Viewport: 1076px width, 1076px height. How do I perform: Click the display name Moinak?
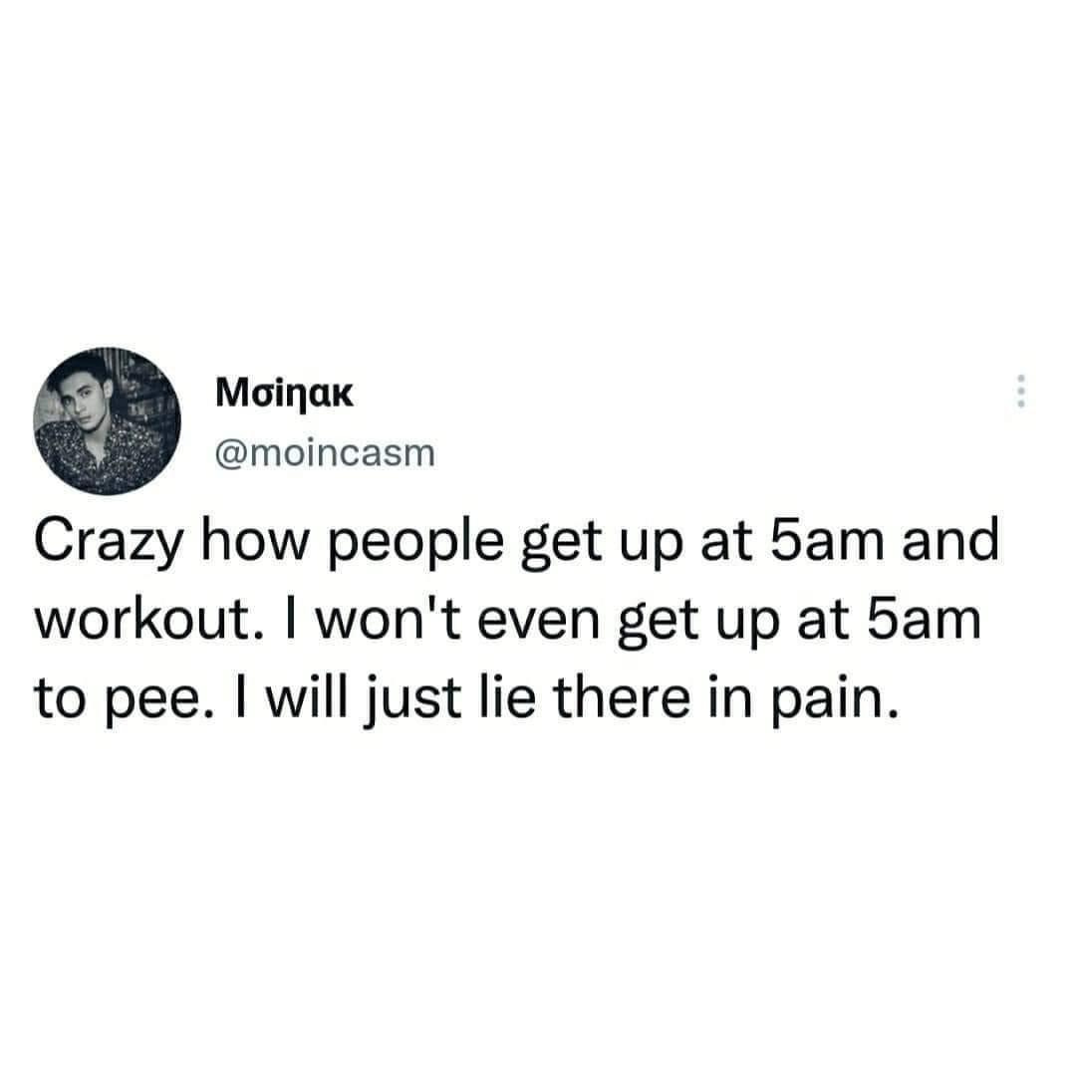tap(284, 394)
